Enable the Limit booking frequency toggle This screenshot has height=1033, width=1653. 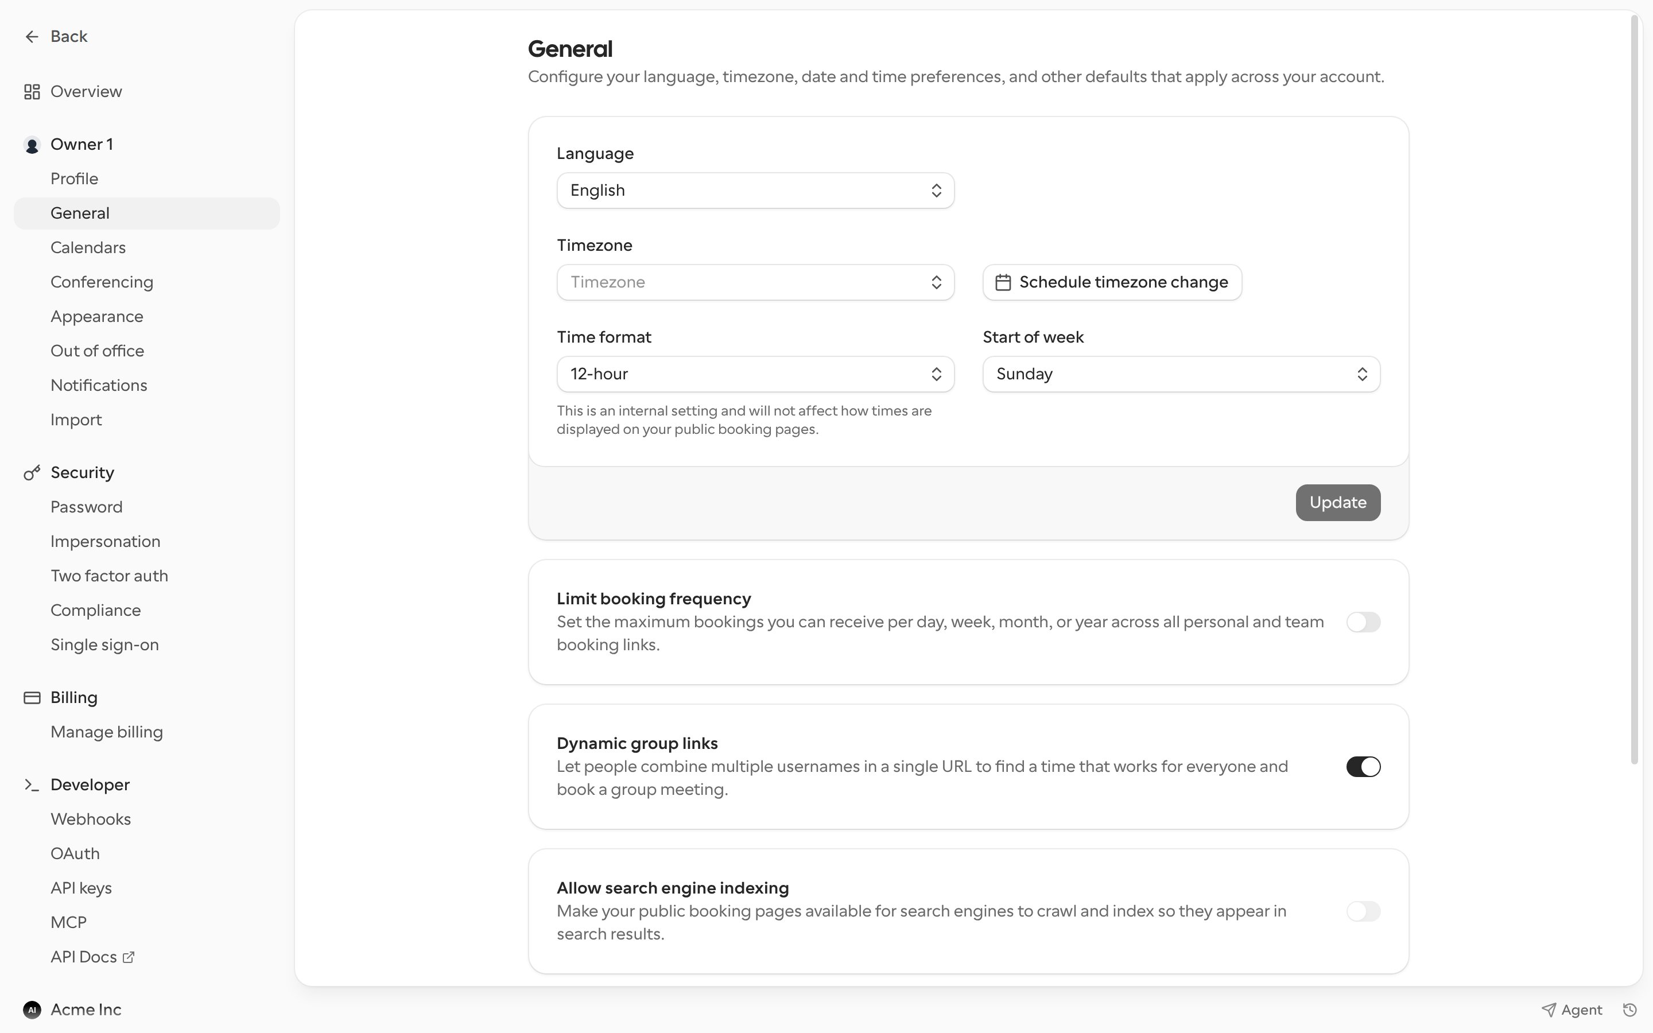1363,623
